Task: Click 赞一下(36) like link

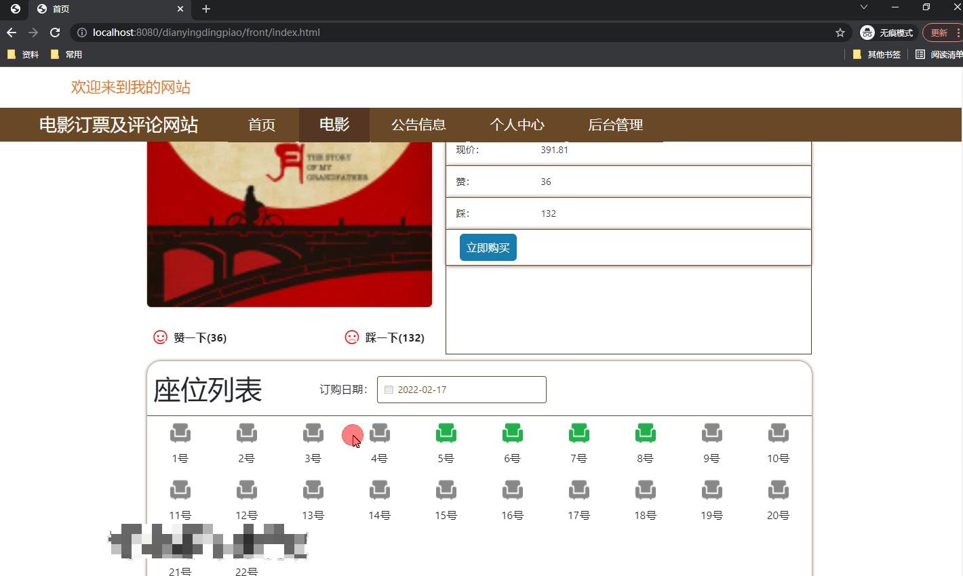Action: [200, 337]
